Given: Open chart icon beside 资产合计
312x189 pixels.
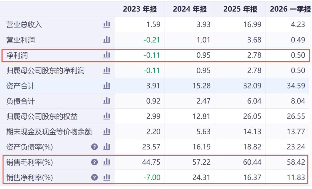Looking at the screenshot, I should click(107, 86).
